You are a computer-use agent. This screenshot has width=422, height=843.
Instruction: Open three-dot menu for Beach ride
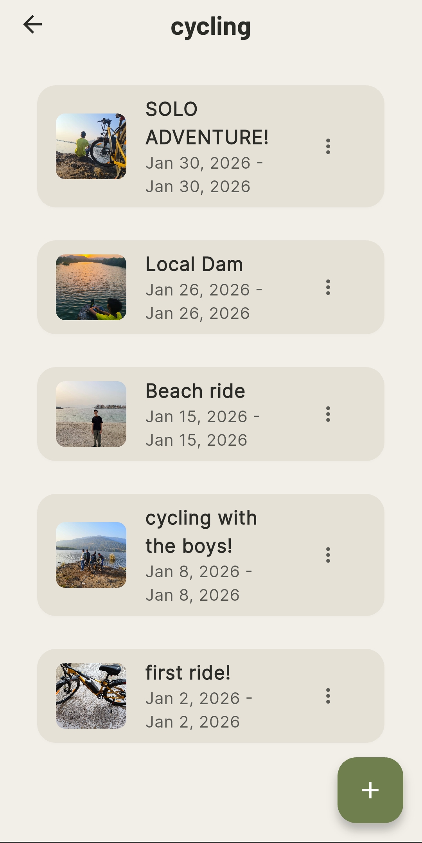click(328, 414)
